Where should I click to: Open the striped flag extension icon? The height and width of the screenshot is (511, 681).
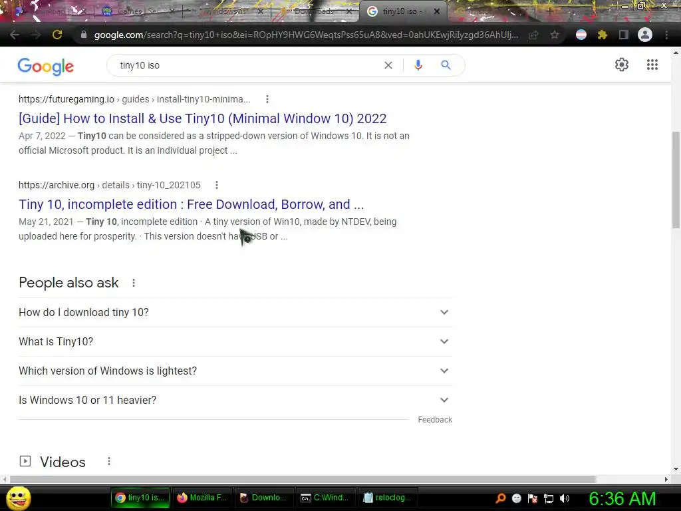[x=581, y=35]
